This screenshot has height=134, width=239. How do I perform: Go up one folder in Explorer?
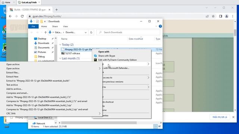tap(46, 32)
